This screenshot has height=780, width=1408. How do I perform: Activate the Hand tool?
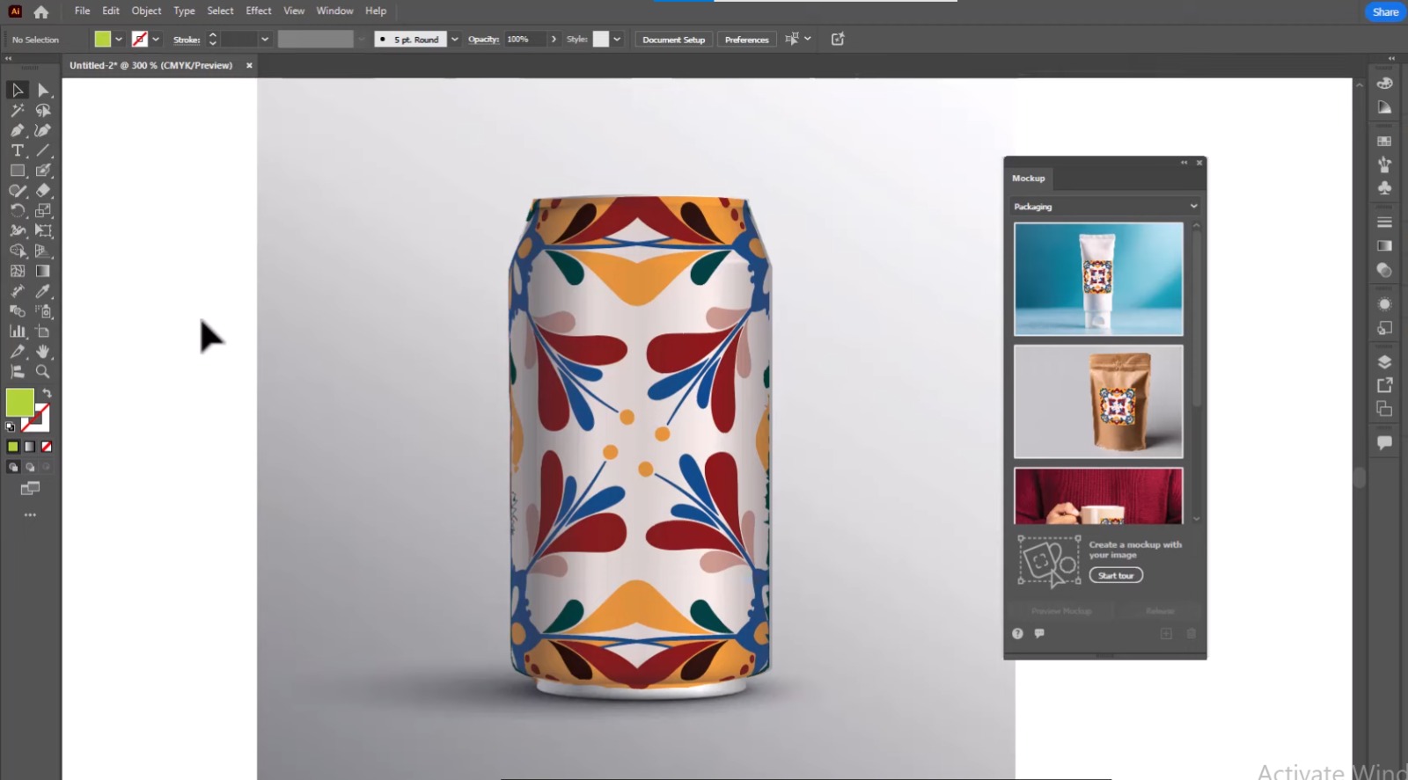pyautogui.click(x=43, y=352)
